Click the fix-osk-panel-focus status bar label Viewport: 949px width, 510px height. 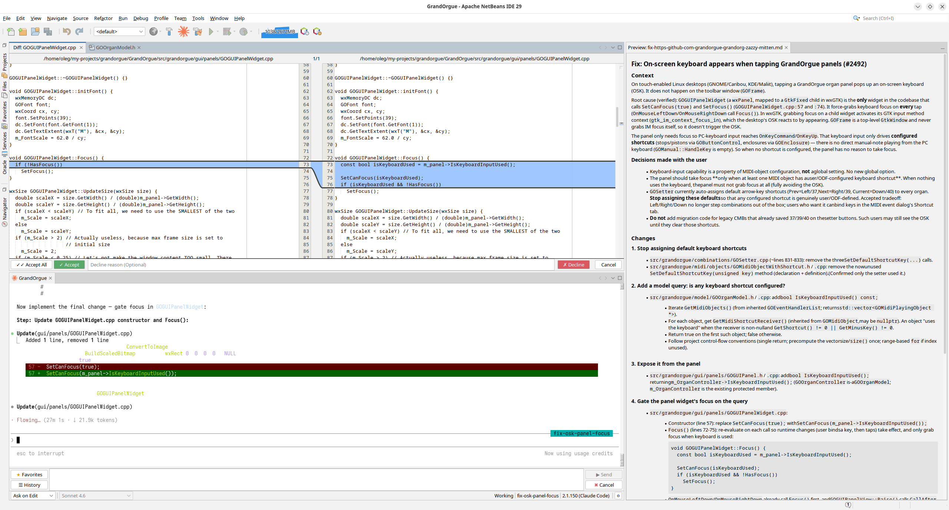click(538, 496)
